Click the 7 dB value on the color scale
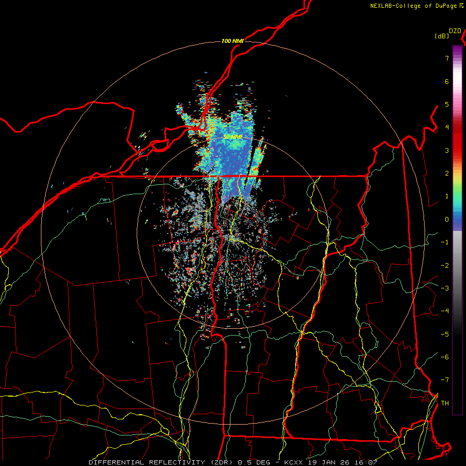This screenshot has height=466, width=466. pyautogui.click(x=447, y=58)
